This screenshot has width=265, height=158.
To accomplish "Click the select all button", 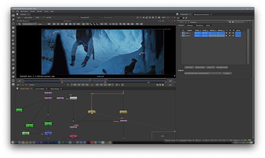I will (x=211, y=68).
